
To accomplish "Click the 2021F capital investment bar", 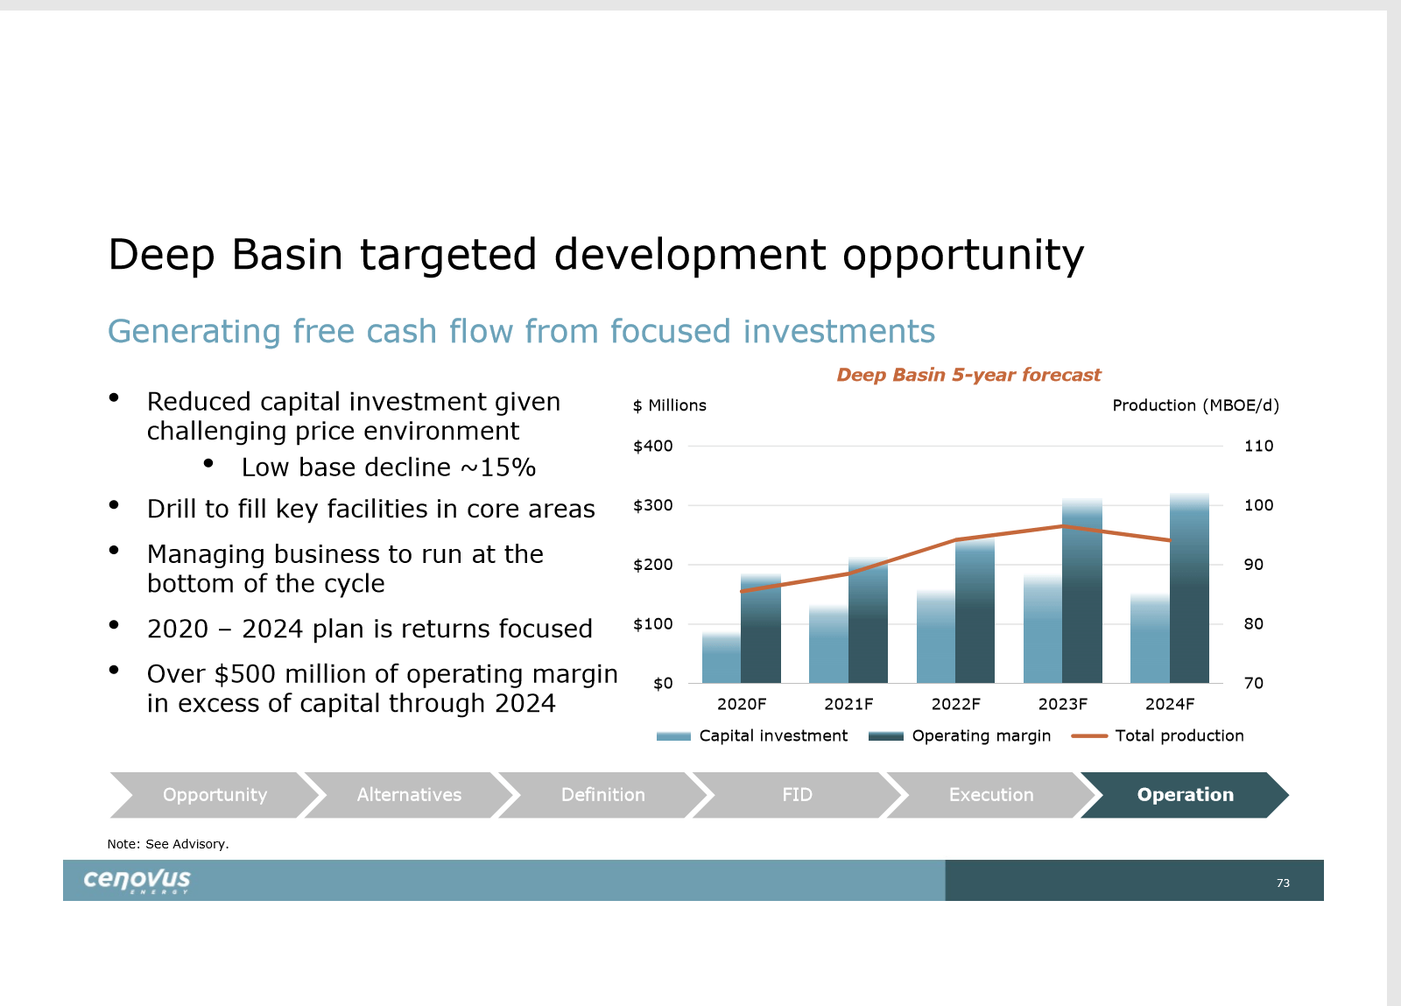I will coord(828,644).
